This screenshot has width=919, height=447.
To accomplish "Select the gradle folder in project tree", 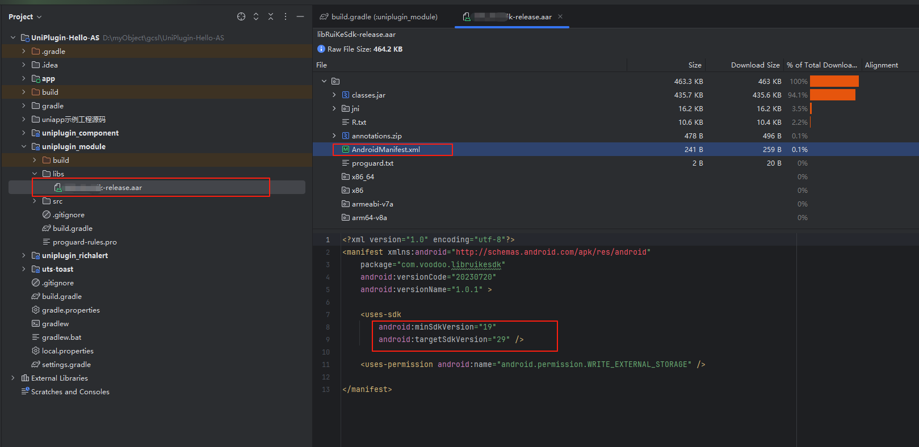I will point(53,106).
